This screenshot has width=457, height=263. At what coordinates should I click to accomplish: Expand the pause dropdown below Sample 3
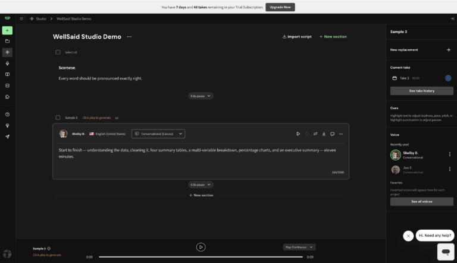coord(201,185)
